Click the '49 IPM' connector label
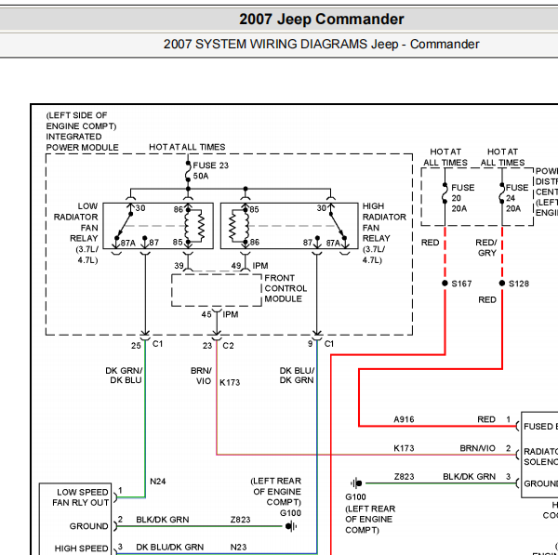 (249, 266)
